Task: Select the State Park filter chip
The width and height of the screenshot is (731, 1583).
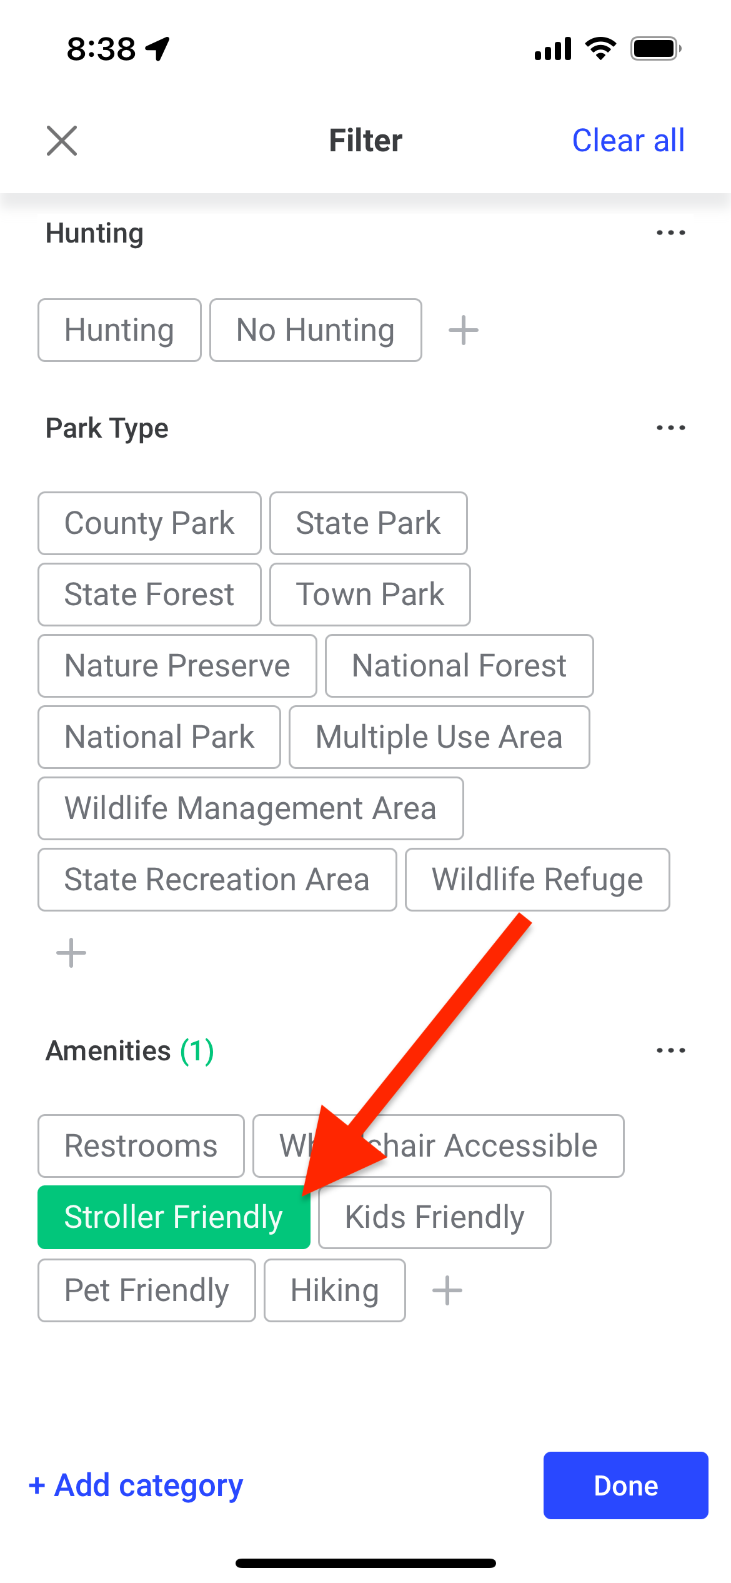Action: (369, 523)
